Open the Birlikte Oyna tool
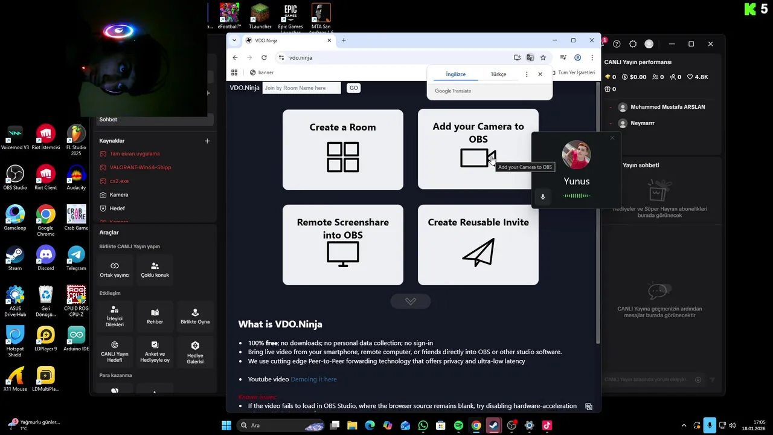Image resolution: width=773 pixels, height=435 pixels. pos(195,317)
